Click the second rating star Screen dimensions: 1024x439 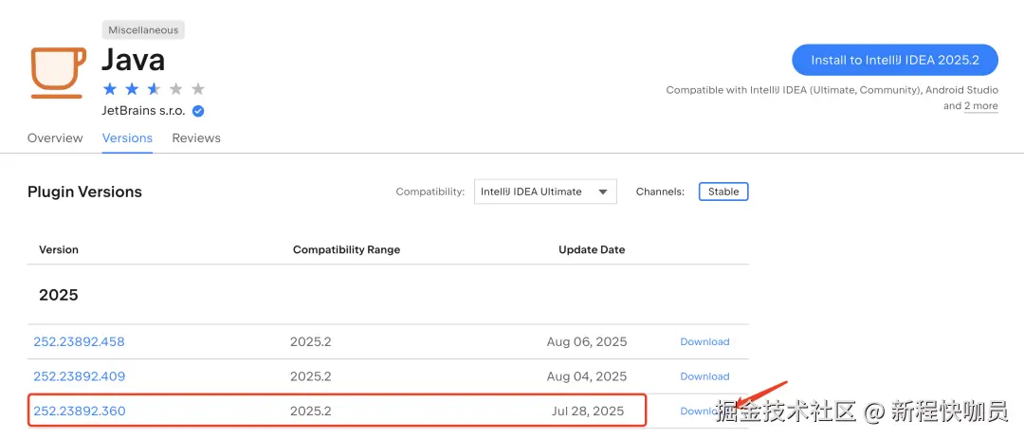[132, 89]
